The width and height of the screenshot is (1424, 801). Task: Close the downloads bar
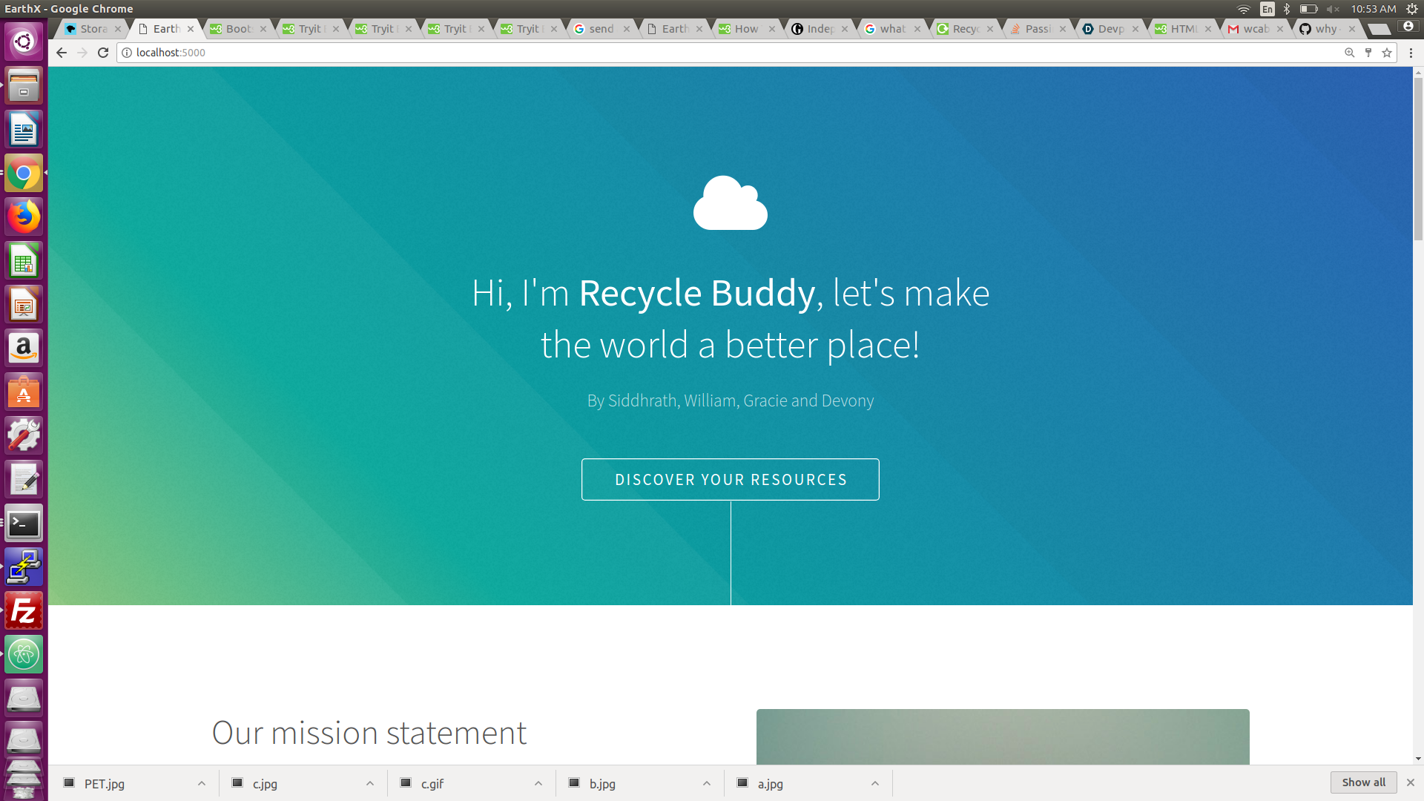tap(1411, 782)
